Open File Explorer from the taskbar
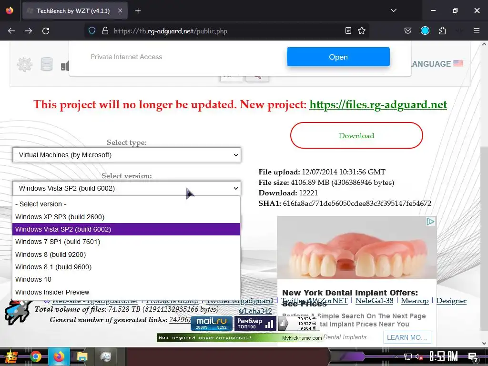This screenshot has height=366, width=488. coord(82,356)
